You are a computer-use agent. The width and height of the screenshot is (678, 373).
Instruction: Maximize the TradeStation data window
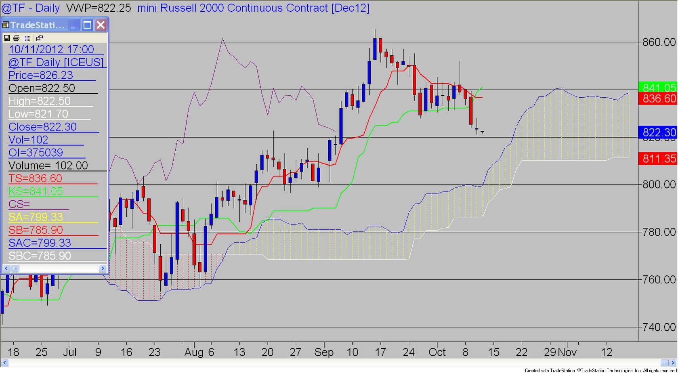click(x=87, y=25)
